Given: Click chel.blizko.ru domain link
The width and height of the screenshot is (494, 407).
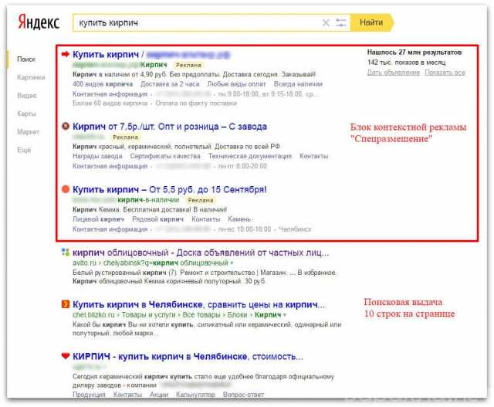Looking at the screenshot, I should (93, 315).
